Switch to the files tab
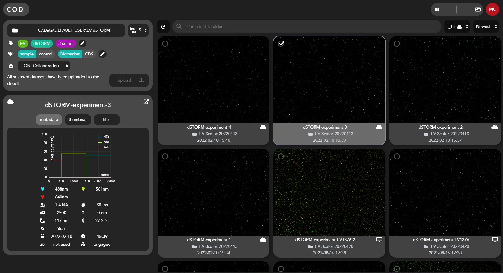Viewport: 503px width, 273px height. 107,120
